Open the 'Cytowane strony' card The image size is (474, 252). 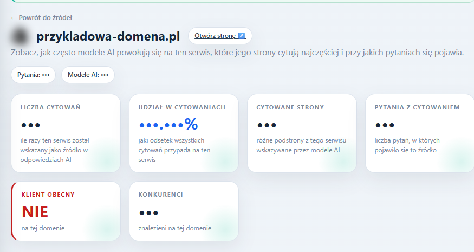[302, 133]
